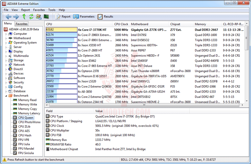Click the Field column header
The height and width of the screenshot is (164, 251).
[x=69, y=111]
